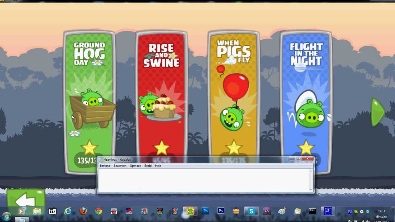
Task: Click the panda tray icon
Action: [x=362, y=212]
